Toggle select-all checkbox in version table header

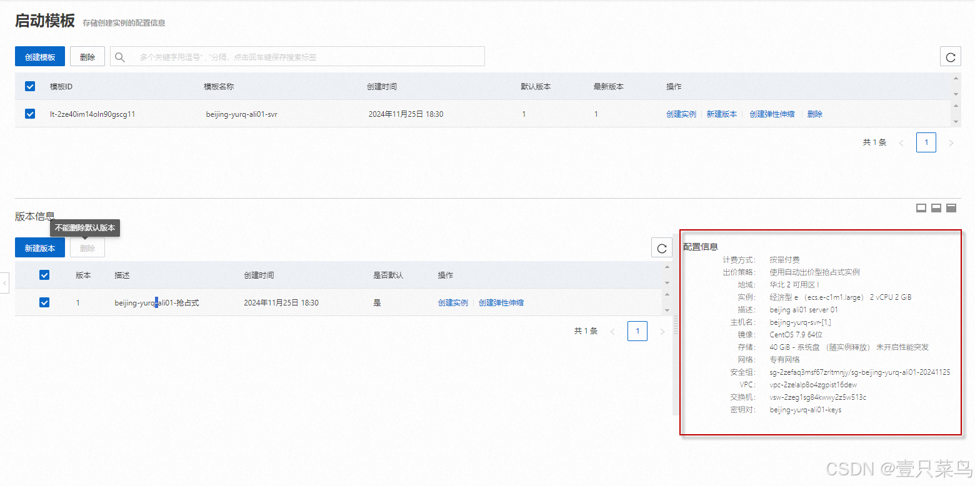pyautogui.click(x=44, y=275)
